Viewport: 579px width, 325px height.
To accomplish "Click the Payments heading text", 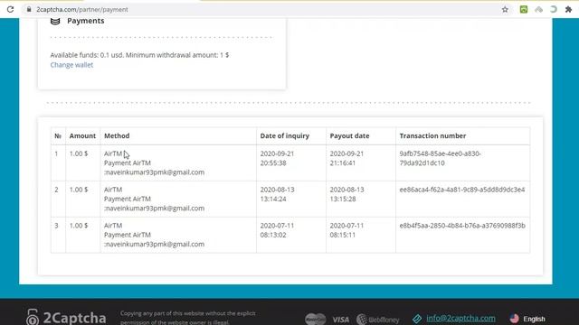I will tap(86, 21).
